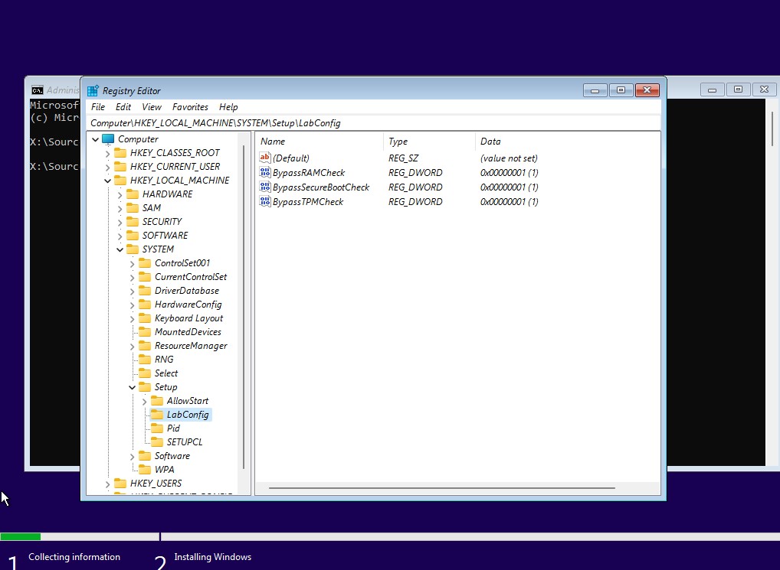Click the BypassTPMCheck DWORD value icon
The width and height of the screenshot is (780, 570).
(265, 201)
